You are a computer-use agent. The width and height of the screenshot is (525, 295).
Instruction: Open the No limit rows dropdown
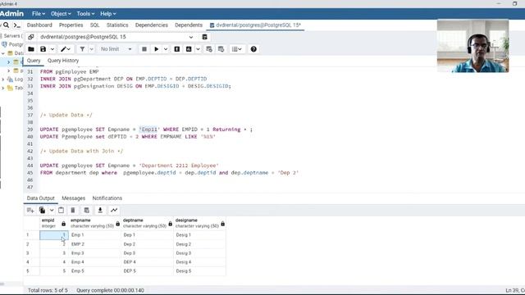coord(116,49)
